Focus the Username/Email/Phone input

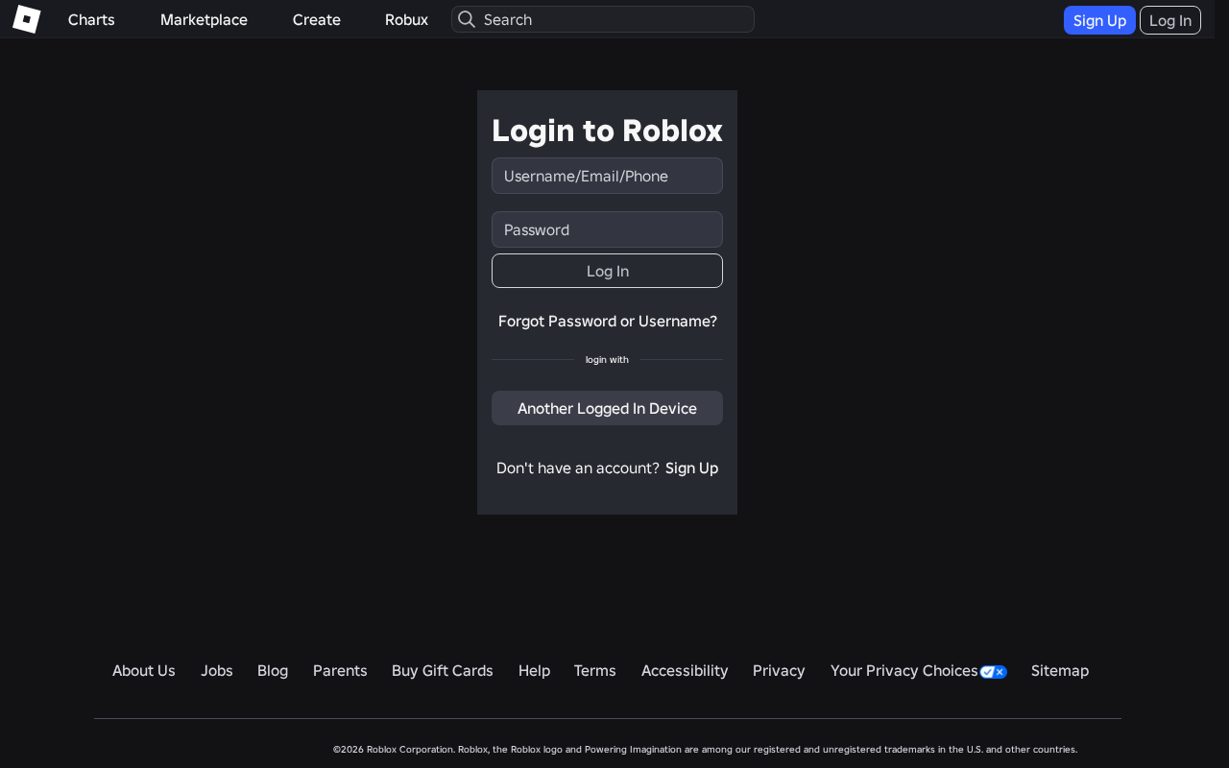click(x=607, y=176)
